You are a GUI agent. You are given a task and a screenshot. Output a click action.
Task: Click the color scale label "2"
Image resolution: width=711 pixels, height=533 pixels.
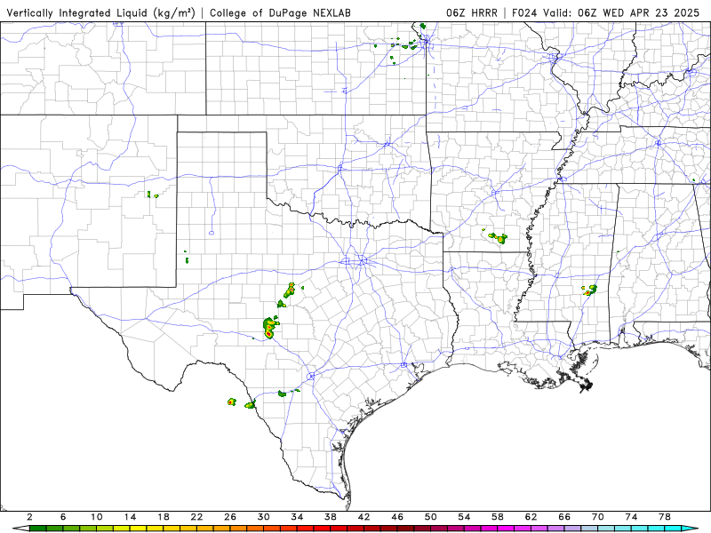[29, 517]
